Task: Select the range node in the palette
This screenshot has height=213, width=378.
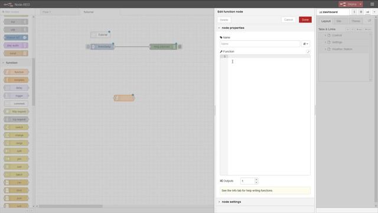Action: click(x=16, y=143)
